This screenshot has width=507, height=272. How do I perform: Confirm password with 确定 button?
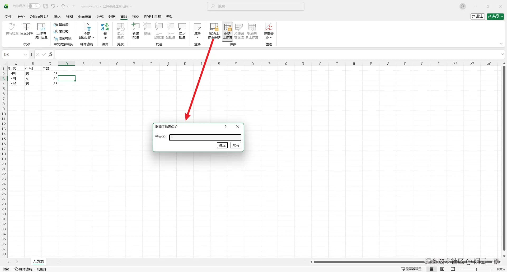tap(222, 145)
